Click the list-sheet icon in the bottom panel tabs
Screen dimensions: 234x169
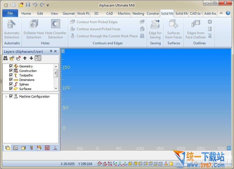pyautogui.click(x=16, y=148)
